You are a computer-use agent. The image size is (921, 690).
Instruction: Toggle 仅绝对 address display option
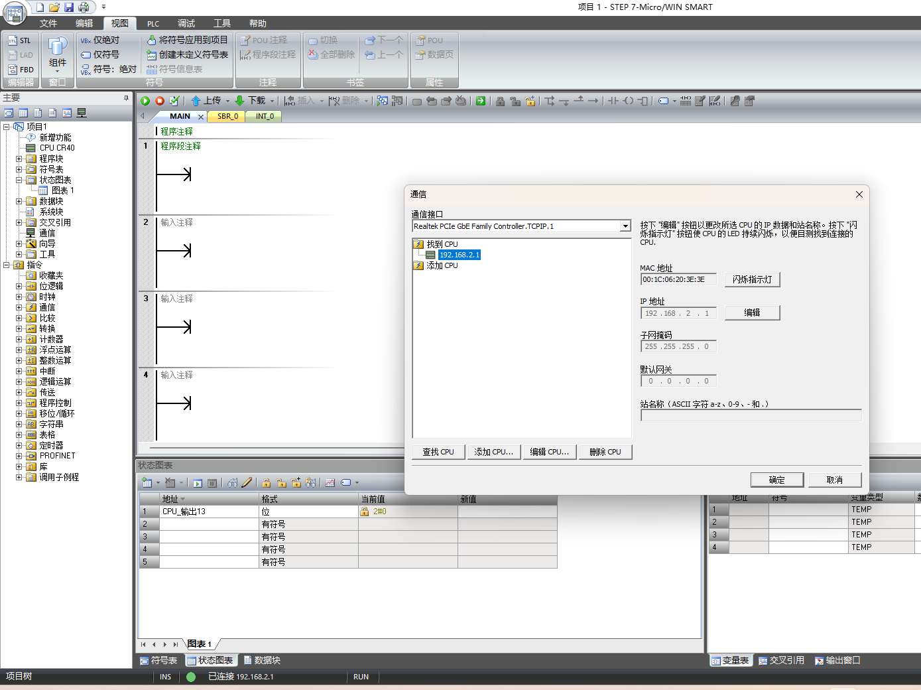click(100, 40)
